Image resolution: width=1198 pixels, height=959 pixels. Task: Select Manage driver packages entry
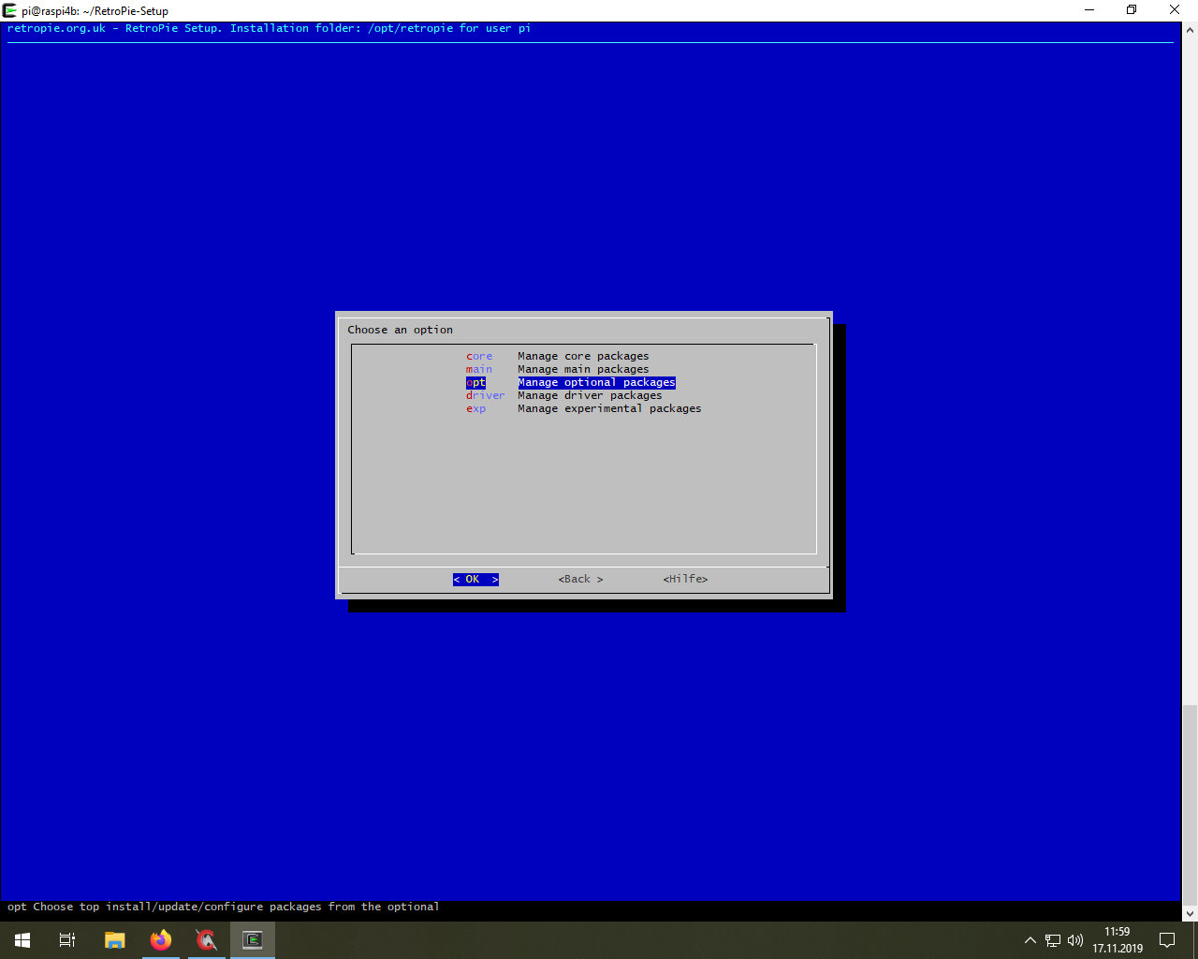point(564,395)
